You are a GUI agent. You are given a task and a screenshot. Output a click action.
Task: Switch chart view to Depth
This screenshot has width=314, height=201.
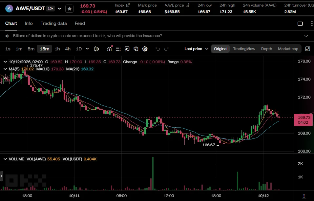(266, 49)
